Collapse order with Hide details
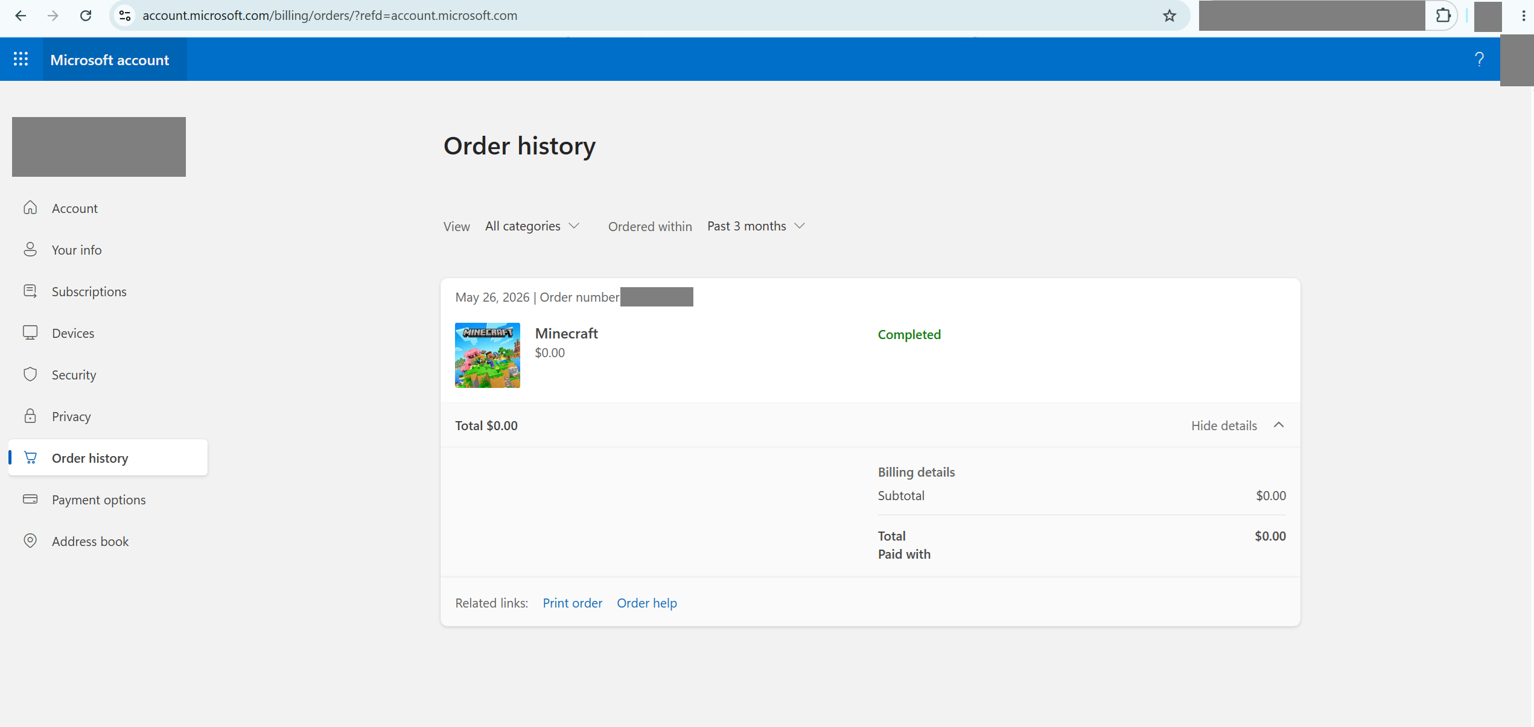This screenshot has width=1534, height=727. point(1237,425)
